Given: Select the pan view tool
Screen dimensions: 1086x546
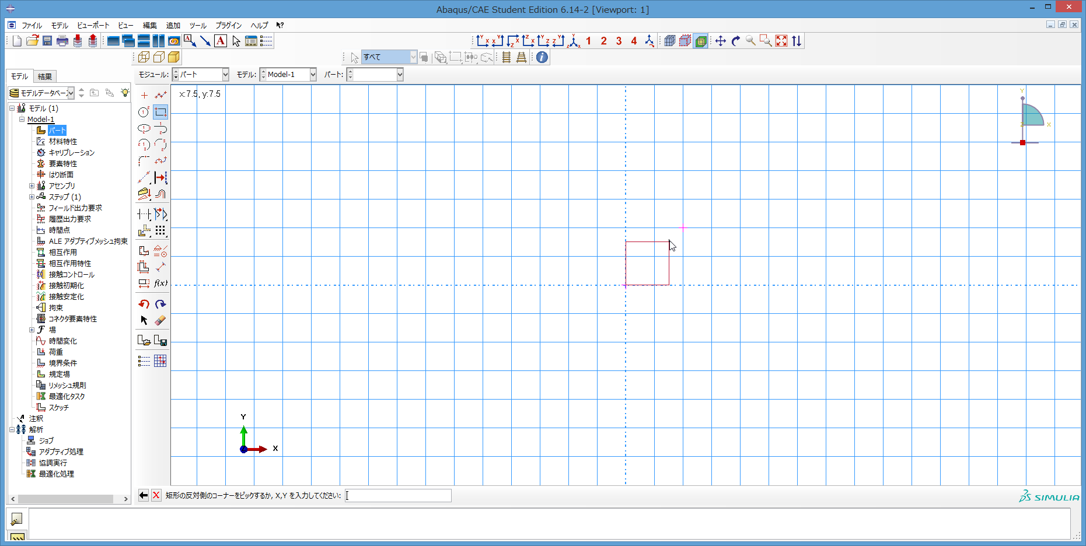Looking at the screenshot, I should point(721,41).
